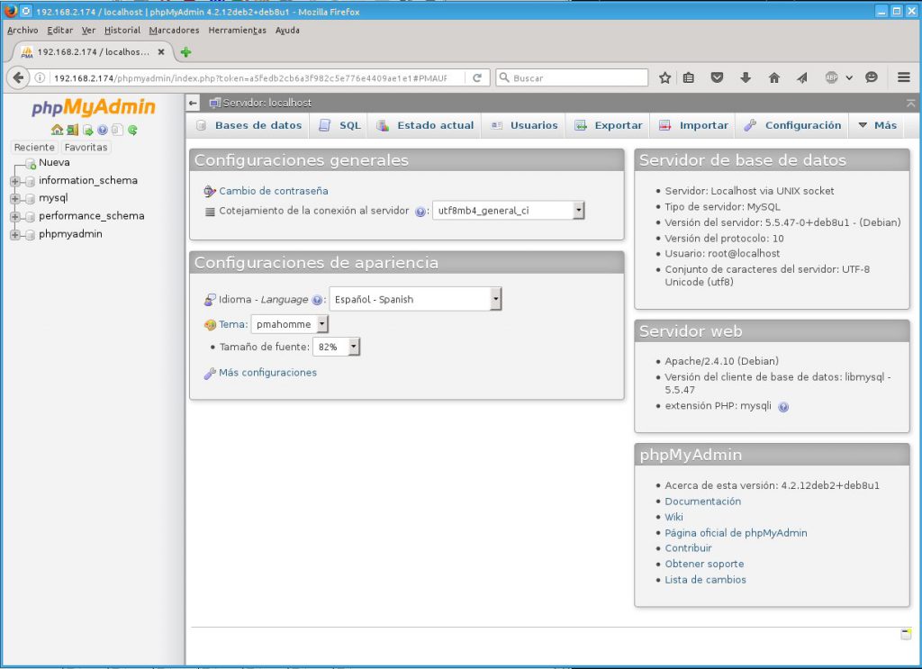Open utf8mb4_general_ci collation dropdown
922x669 pixels.
[x=508, y=211]
